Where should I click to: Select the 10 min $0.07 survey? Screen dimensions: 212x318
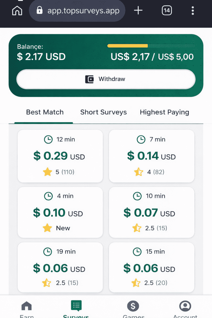[151, 212]
